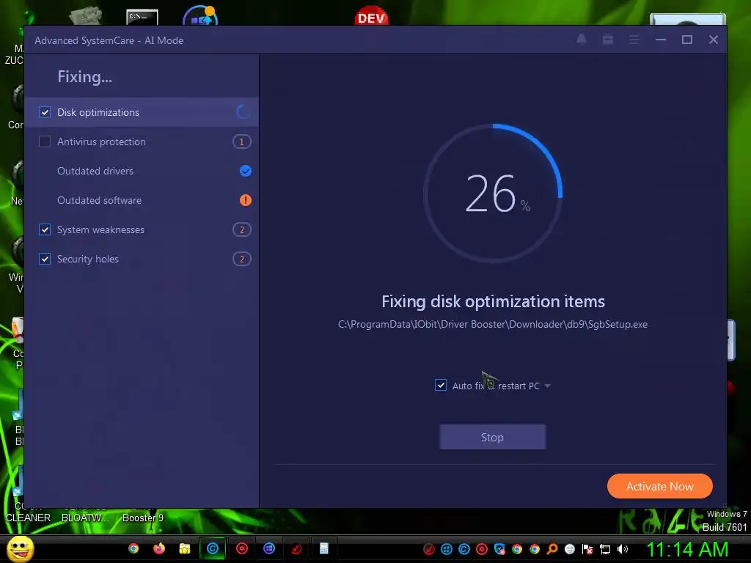Select the Disk optimizations row
The height and width of the screenshot is (563, 751).
142,112
